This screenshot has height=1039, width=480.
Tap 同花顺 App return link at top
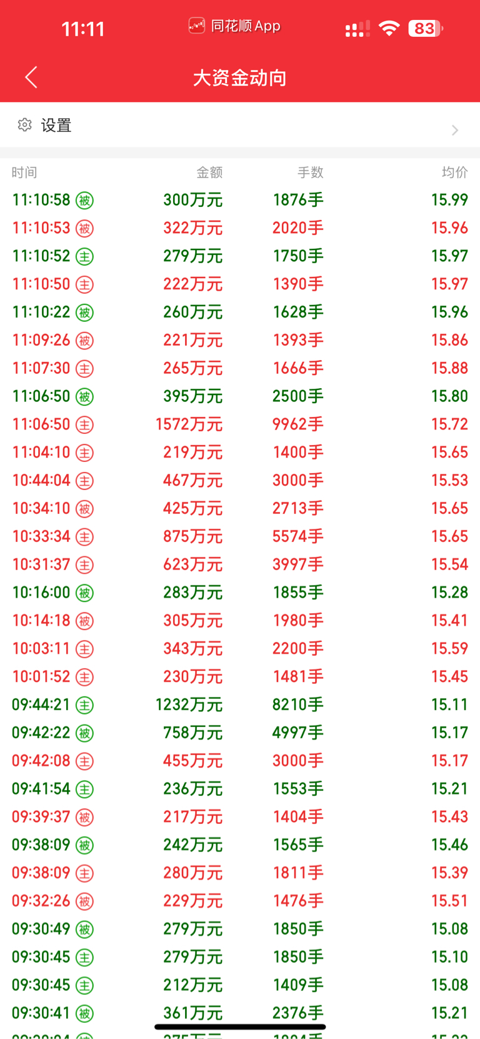[x=234, y=26]
